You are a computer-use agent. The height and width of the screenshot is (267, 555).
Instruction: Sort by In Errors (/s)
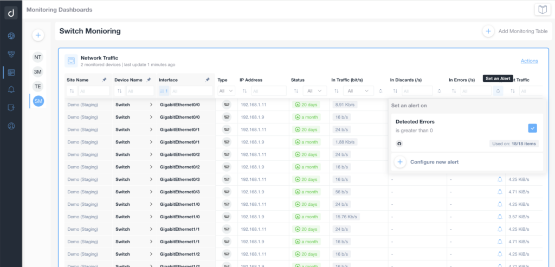click(x=454, y=91)
